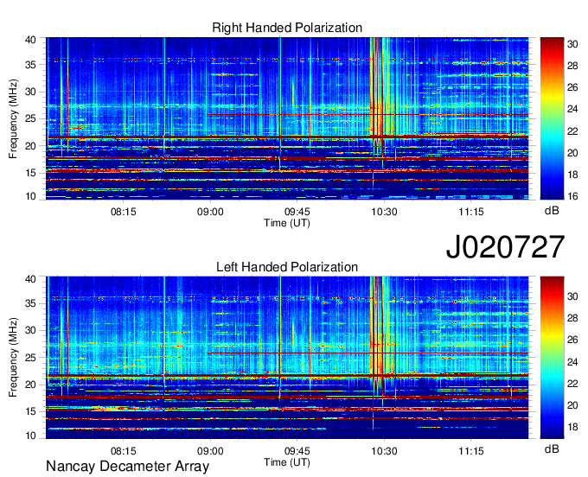This screenshot has height=477, width=588.
Task: Click the 15 MHz label of the bottom plot
Action: (31, 411)
